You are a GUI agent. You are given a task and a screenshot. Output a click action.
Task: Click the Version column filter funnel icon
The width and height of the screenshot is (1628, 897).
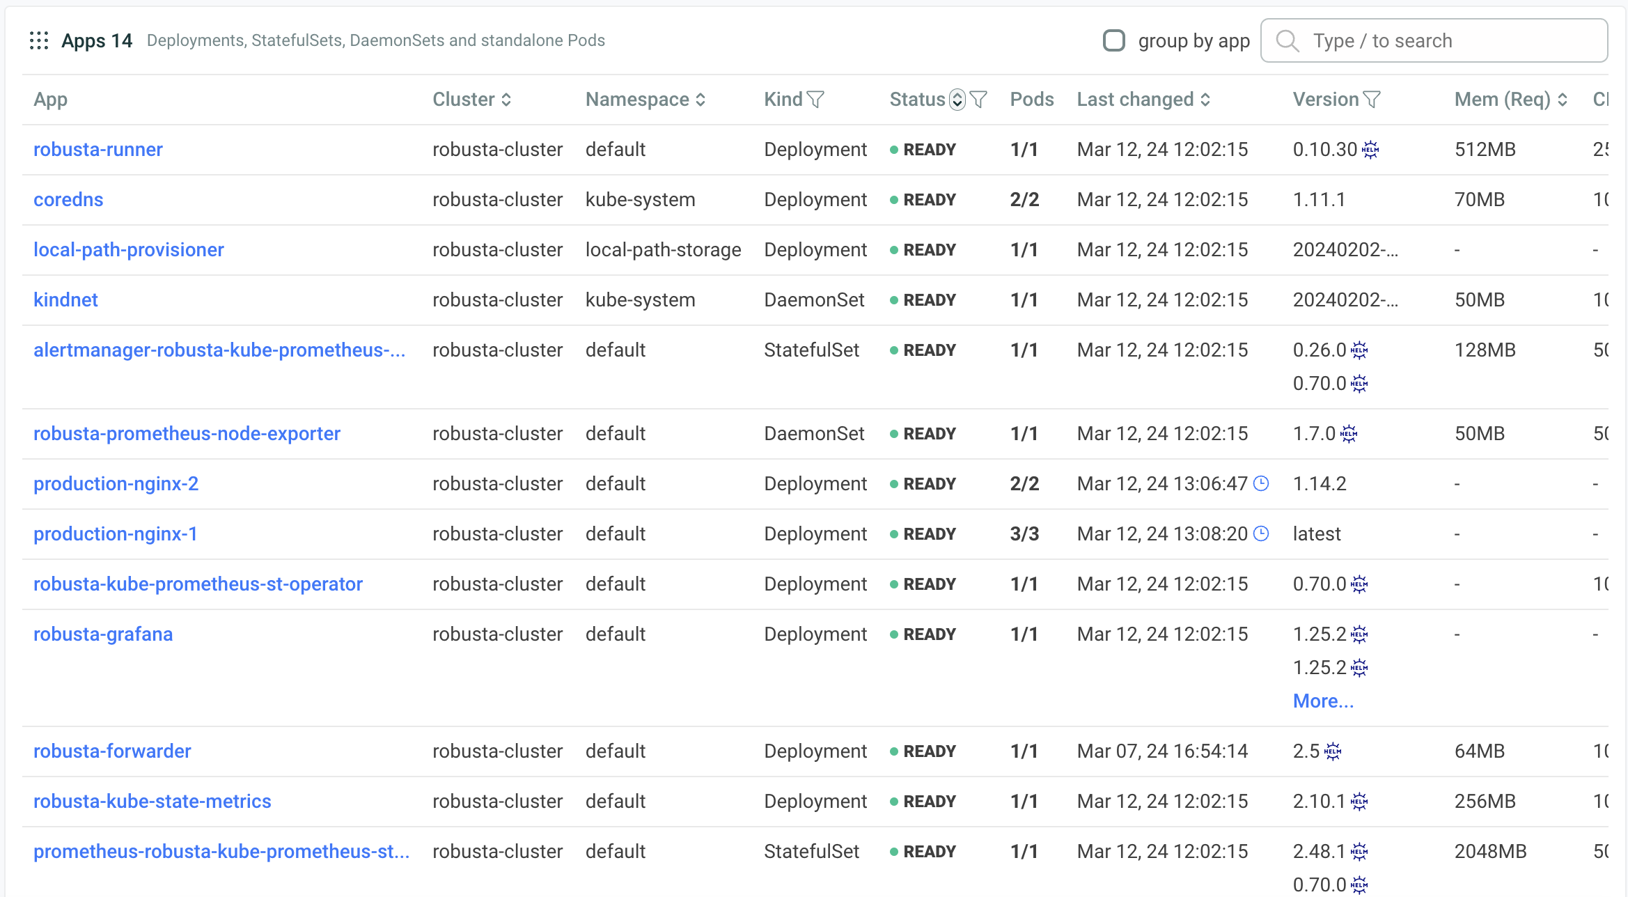(x=1372, y=100)
